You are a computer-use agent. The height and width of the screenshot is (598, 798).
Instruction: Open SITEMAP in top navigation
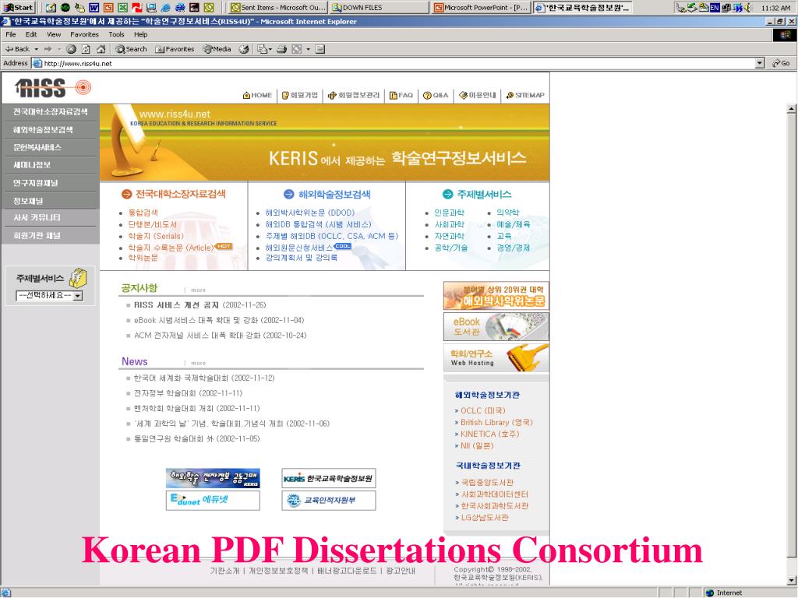[x=525, y=95]
